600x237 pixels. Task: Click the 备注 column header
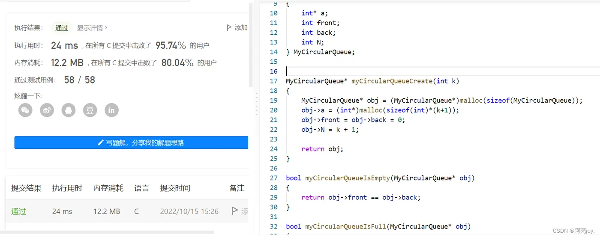[237, 188]
